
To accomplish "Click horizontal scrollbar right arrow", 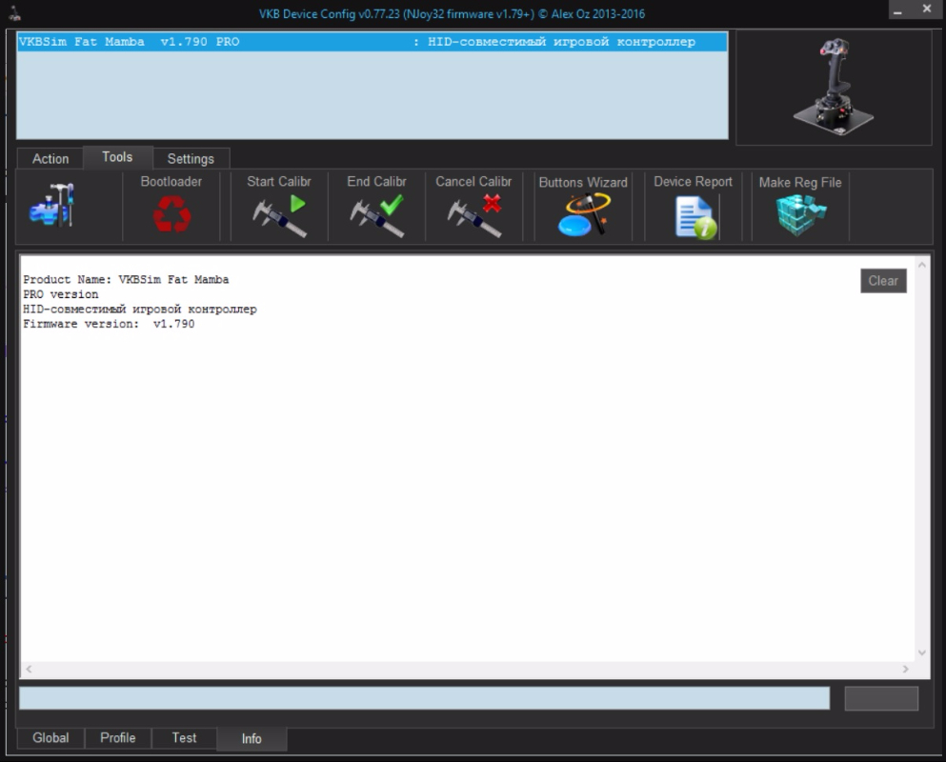I will 905,669.
